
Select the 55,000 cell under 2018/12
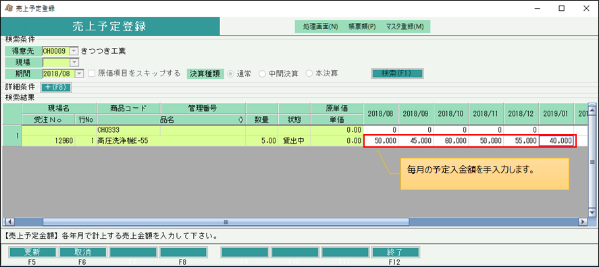tap(521, 141)
